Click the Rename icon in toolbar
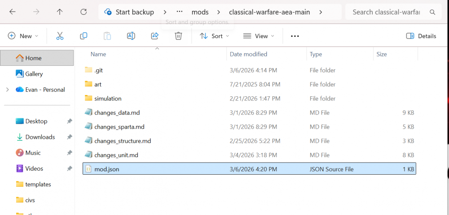This screenshot has height=215, width=449. click(131, 36)
